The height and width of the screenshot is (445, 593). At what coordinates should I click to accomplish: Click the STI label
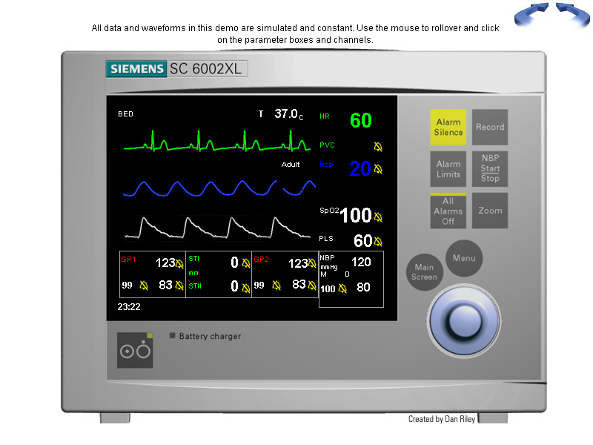[x=194, y=259]
